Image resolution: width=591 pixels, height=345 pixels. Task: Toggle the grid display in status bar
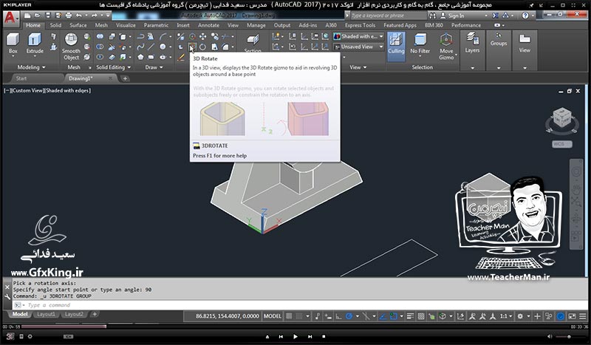click(x=289, y=316)
